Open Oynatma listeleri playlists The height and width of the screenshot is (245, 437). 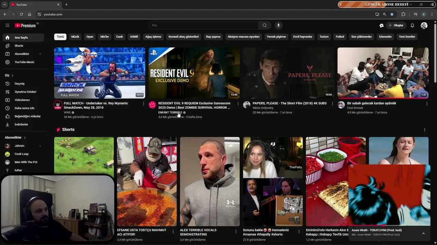pyautogui.click(x=23, y=92)
